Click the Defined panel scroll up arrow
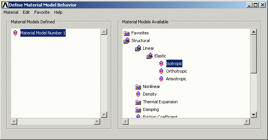 104,32
